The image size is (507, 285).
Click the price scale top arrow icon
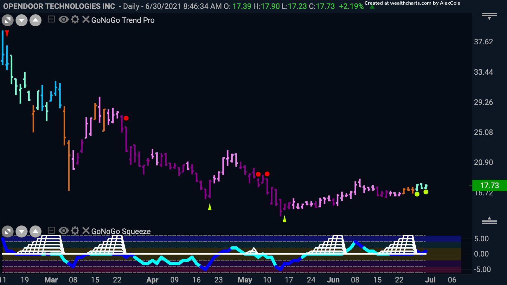click(x=490, y=16)
